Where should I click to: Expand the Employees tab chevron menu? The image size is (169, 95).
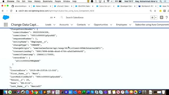pyautogui.click(x=130, y=25)
